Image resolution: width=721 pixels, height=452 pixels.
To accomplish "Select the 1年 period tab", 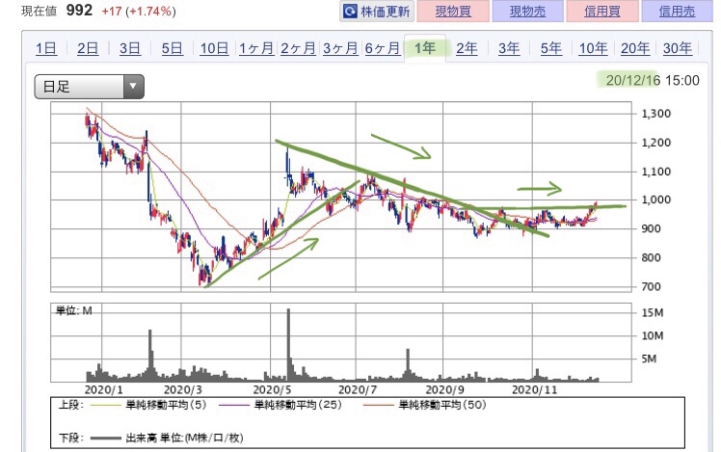I will [425, 48].
